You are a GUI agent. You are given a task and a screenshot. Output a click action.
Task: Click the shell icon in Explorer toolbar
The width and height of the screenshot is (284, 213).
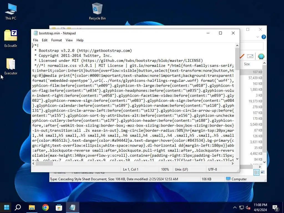pyautogui.click(x=261, y=56)
